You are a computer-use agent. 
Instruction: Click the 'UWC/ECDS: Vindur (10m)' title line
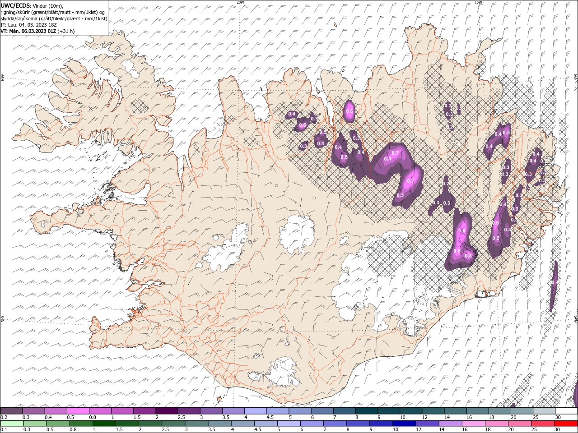pyautogui.click(x=32, y=5)
